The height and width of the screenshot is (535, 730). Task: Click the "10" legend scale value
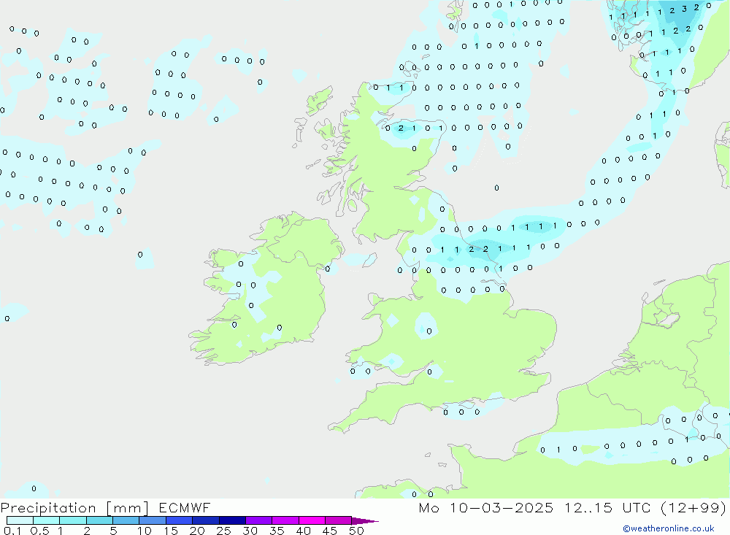(145, 531)
